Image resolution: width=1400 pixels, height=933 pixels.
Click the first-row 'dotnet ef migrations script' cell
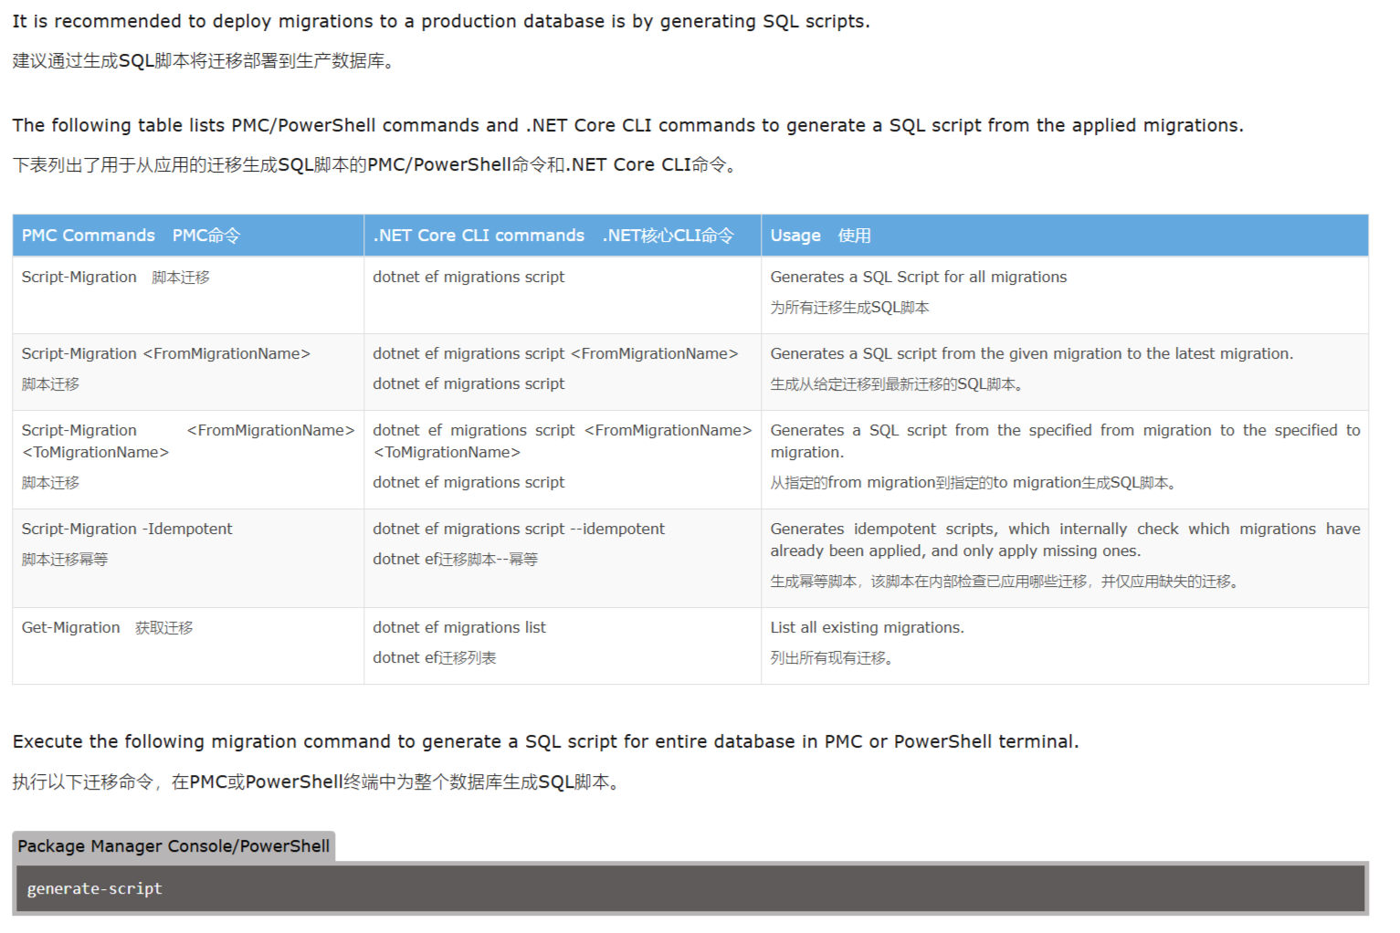coord(563,295)
